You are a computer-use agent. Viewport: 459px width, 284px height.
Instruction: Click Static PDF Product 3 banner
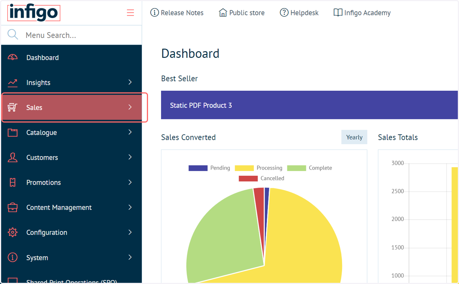click(309, 105)
